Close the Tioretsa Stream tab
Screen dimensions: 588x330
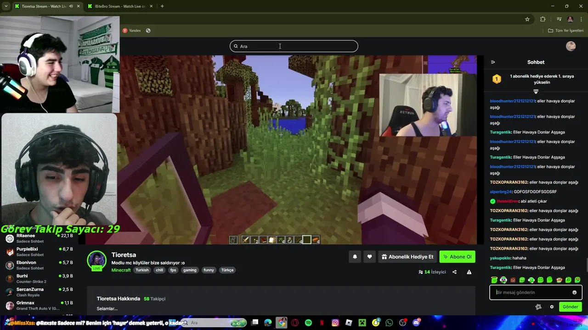coord(78,6)
